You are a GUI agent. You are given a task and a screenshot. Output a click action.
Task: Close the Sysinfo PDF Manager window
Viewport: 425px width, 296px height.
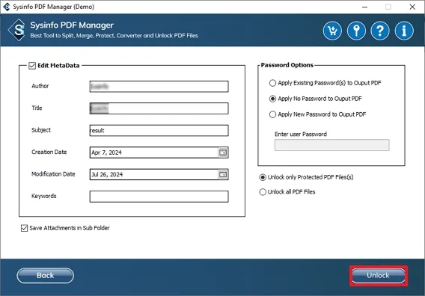click(412, 7)
